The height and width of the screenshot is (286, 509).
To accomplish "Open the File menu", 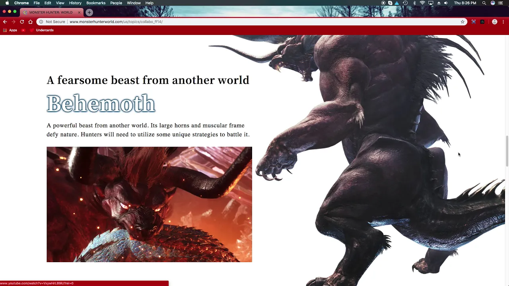I will tap(37, 3).
